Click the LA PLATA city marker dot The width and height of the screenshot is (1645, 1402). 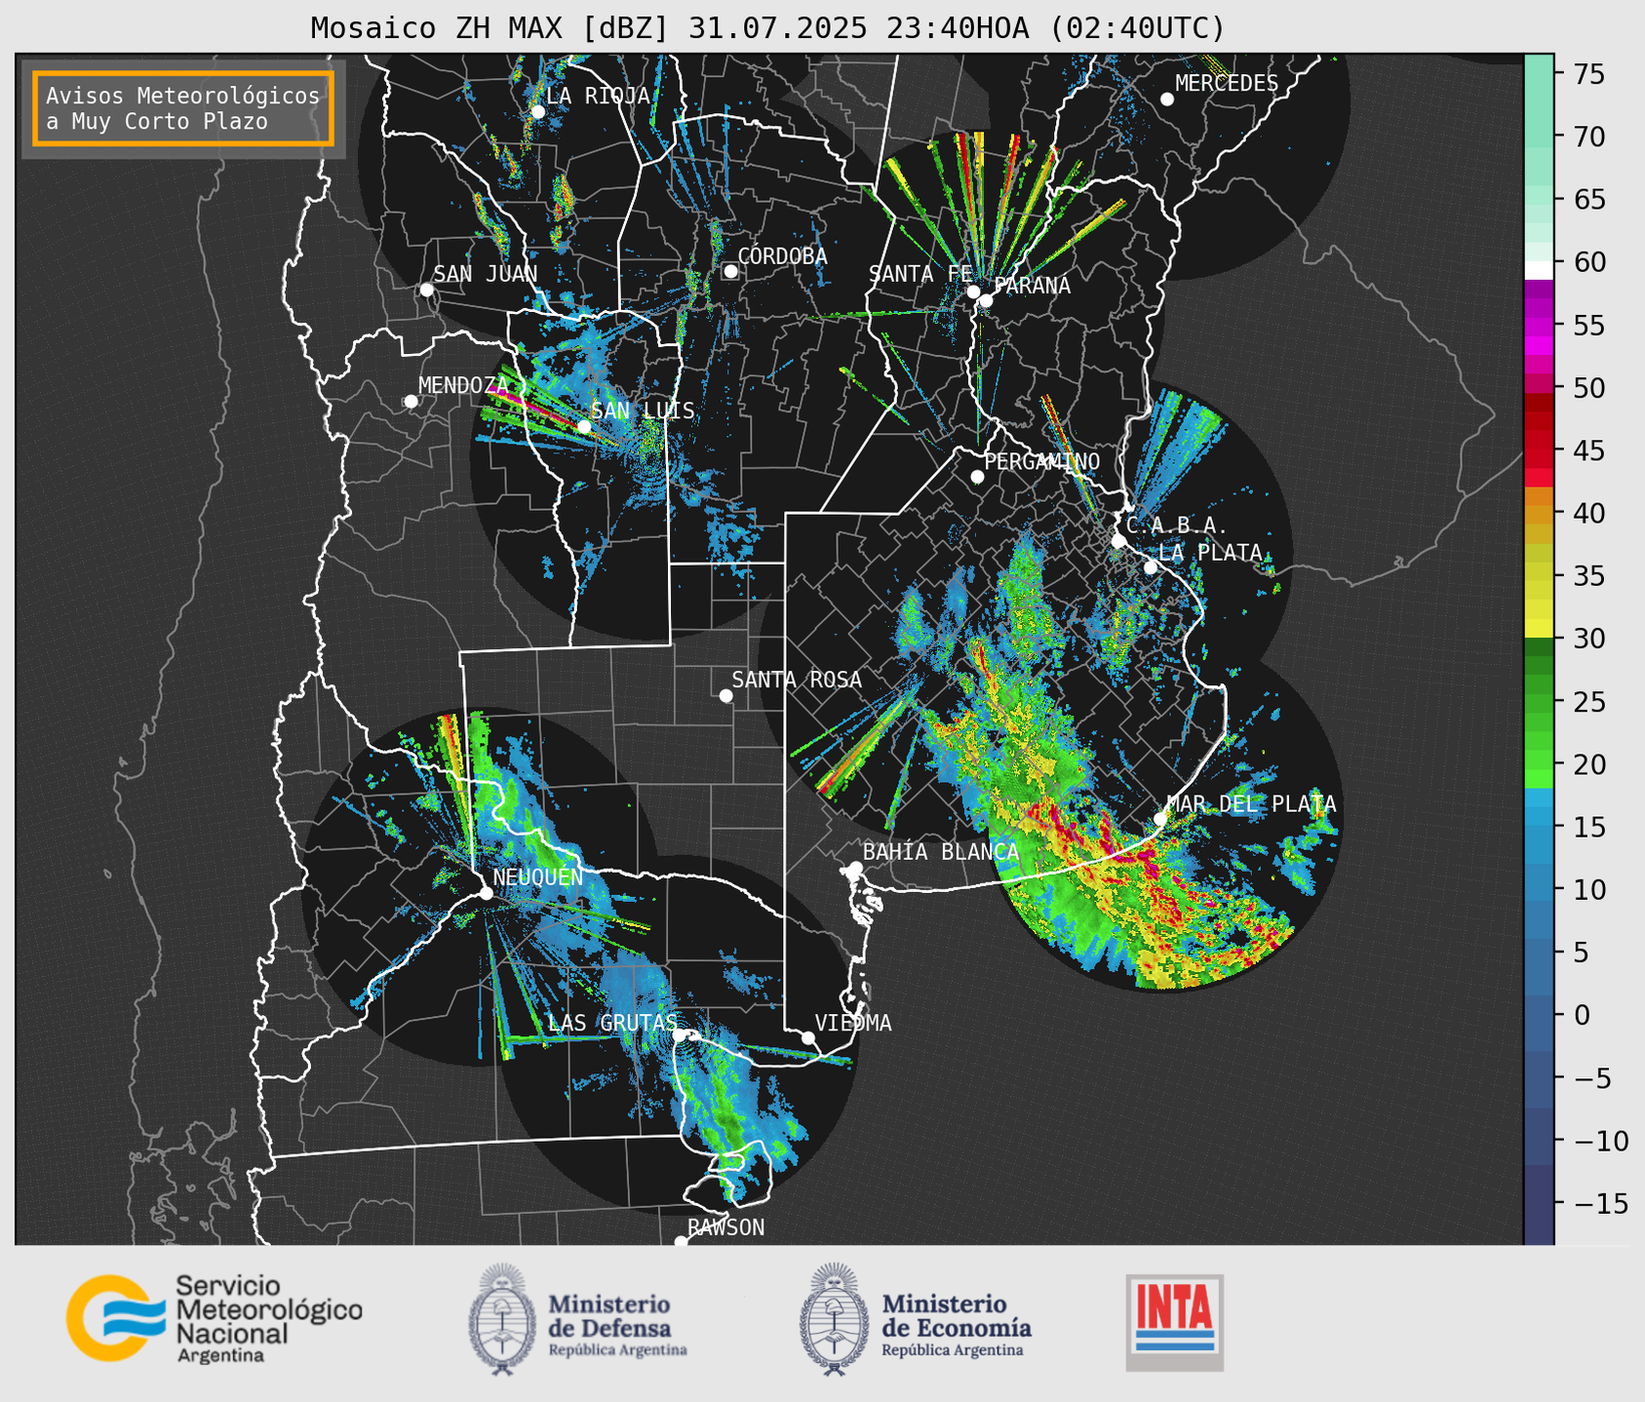point(1151,567)
